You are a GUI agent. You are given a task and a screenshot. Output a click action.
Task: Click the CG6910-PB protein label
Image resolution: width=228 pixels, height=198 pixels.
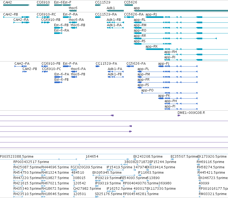51,64
